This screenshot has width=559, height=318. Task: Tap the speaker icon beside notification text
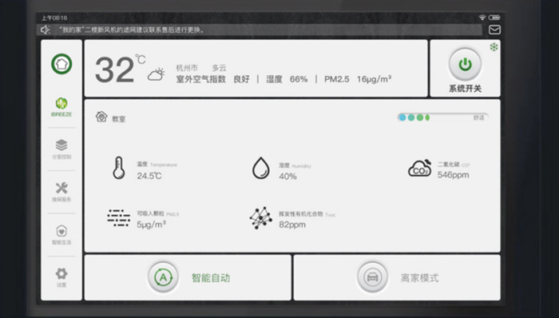coord(45,30)
